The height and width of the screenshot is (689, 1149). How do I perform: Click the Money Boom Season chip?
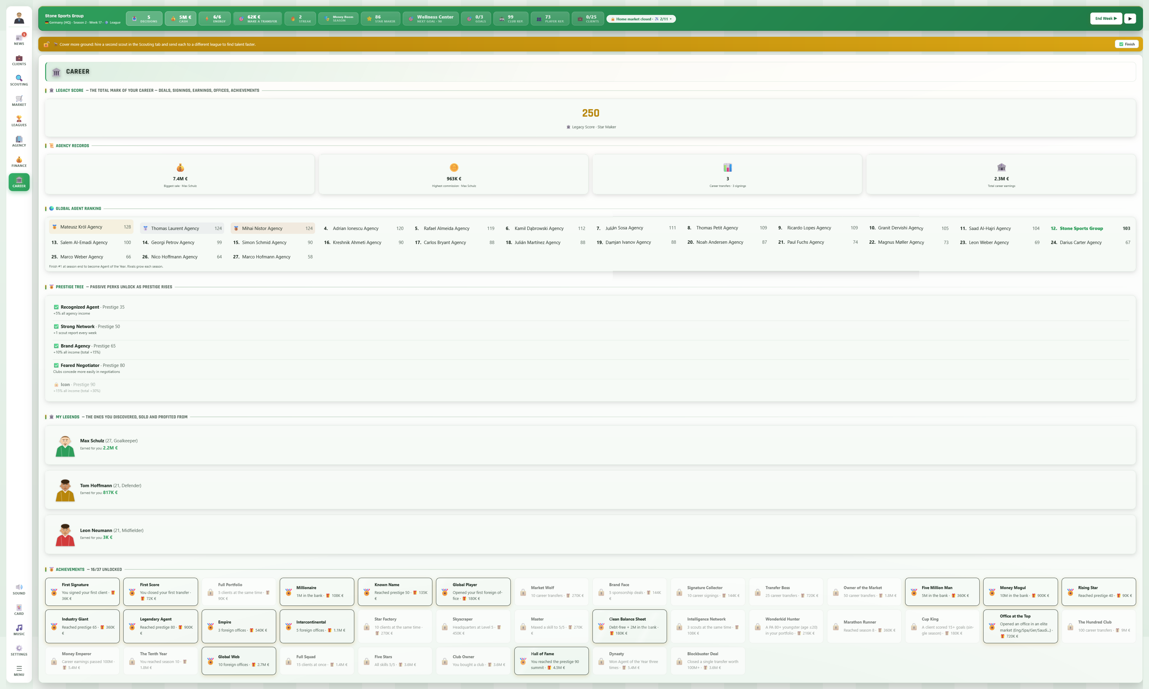338,19
